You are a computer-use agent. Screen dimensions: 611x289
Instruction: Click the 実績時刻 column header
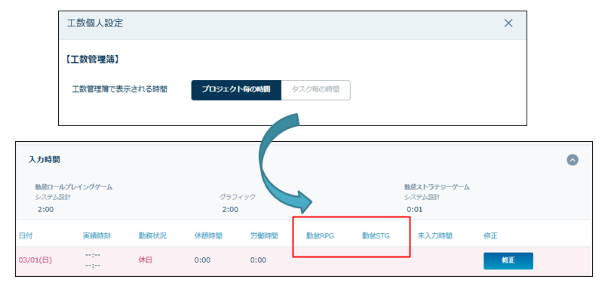point(97,236)
